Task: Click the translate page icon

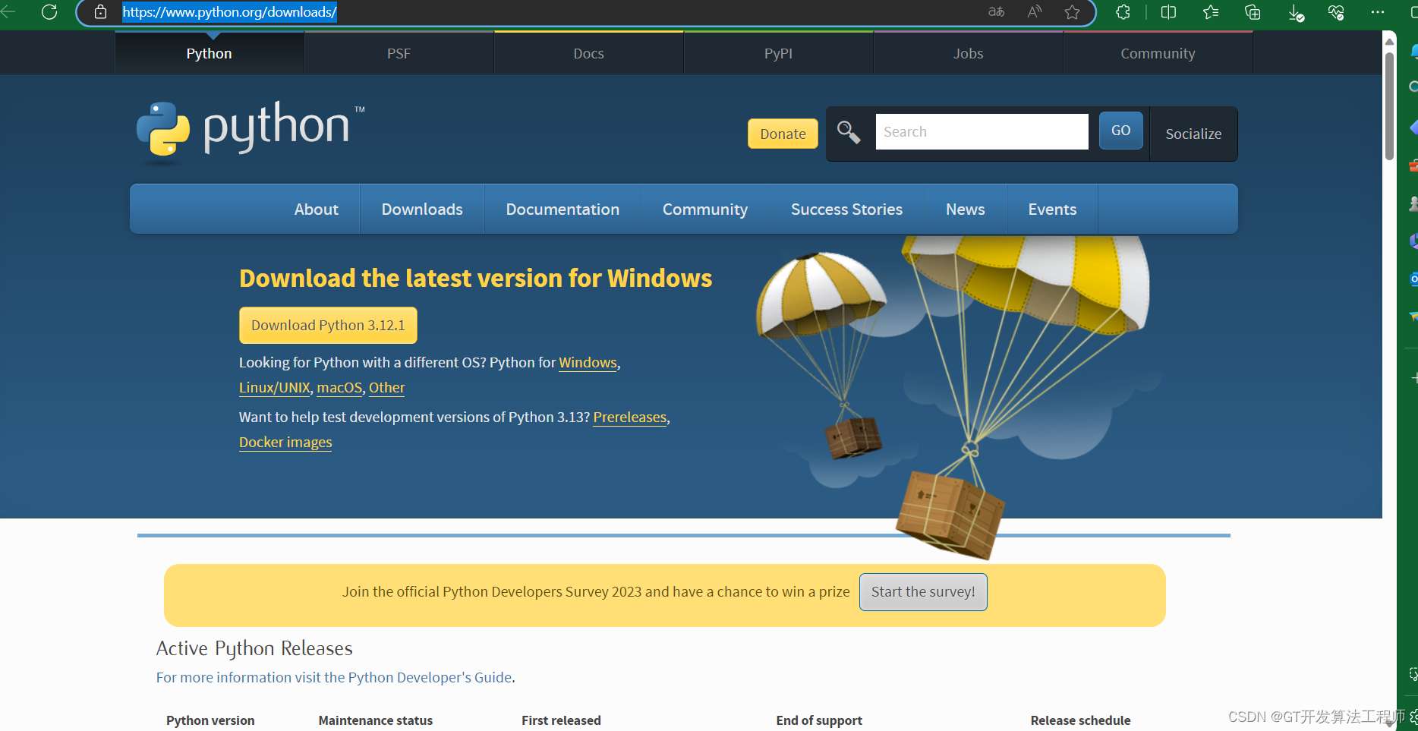Action: [997, 12]
